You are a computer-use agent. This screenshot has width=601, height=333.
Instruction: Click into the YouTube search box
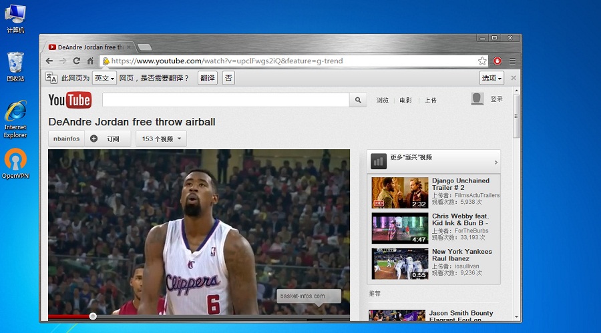(226, 100)
